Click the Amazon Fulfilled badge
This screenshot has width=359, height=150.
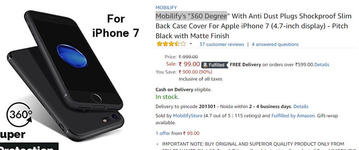pos(215,65)
